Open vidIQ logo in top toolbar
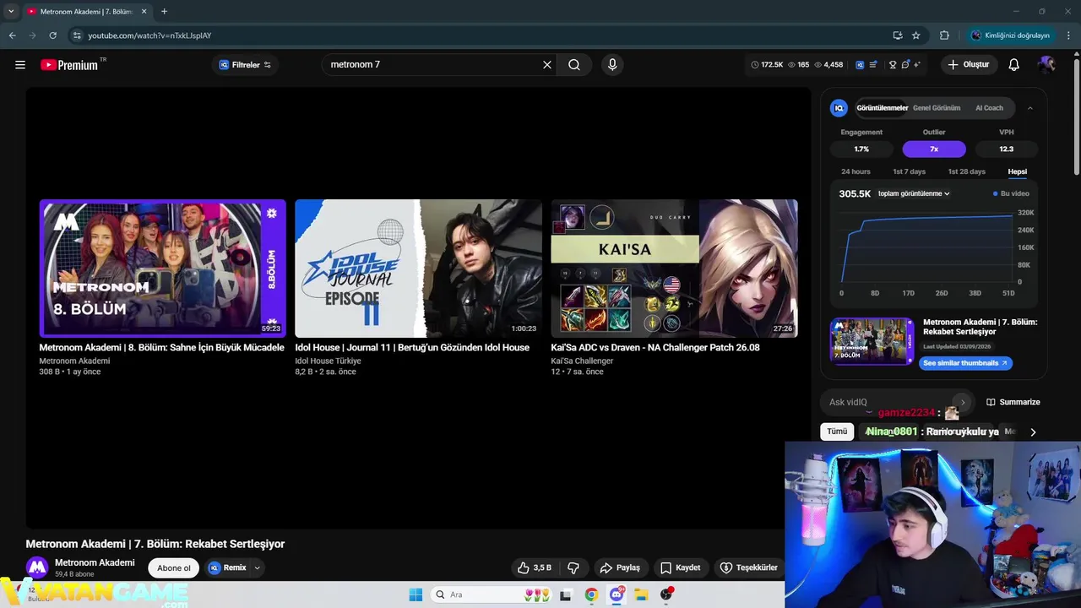Image resolution: width=1081 pixels, height=608 pixels. coord(860,65)
